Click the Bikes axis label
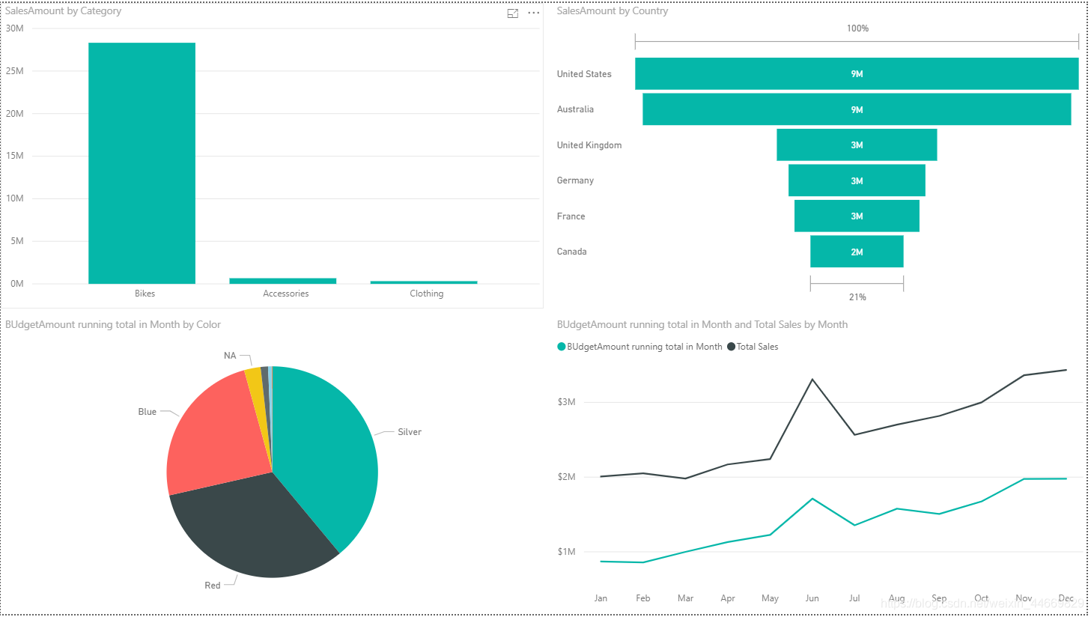Image resolution: width=1091 pixels, height=617 pixels. pos(145,294)
